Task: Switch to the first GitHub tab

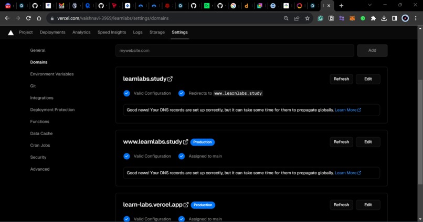Action: pos(35,6)
